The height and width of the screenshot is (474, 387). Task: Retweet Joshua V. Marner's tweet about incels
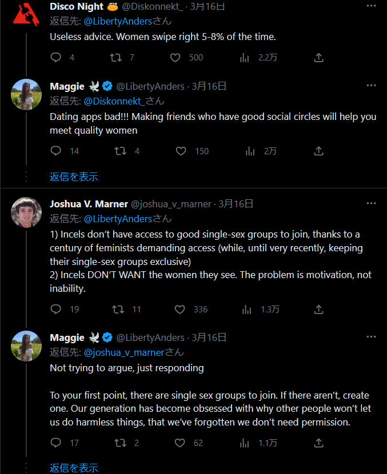tap(118, 310)
